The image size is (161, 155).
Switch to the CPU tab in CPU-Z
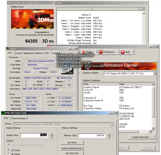click(x=10, y=53)
